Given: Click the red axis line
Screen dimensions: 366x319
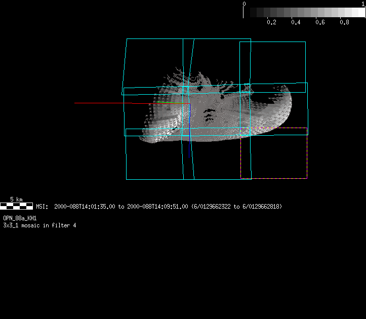Looking at the screenshot, I should [152, 103].
